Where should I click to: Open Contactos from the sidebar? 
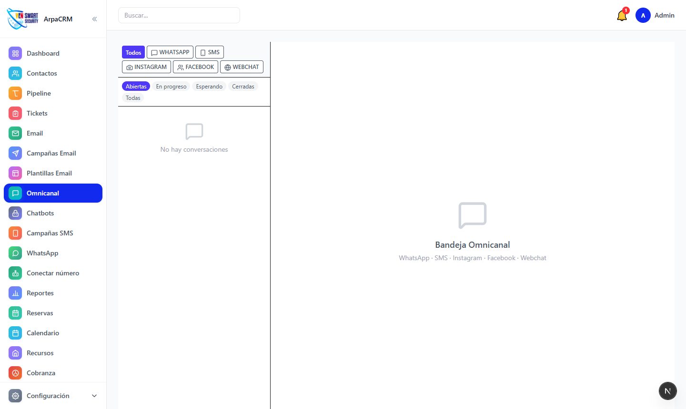coord(53,73)
